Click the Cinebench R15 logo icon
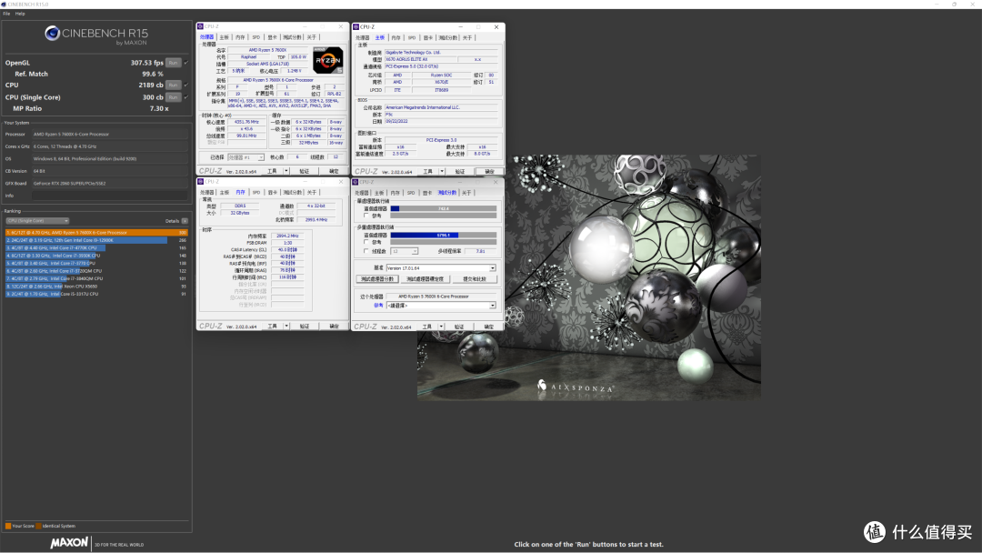The width and height of the screenshot is (982, 553). [x=52, y=33]
